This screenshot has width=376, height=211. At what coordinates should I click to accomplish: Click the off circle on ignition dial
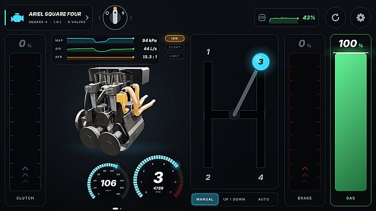click(107, 13)
